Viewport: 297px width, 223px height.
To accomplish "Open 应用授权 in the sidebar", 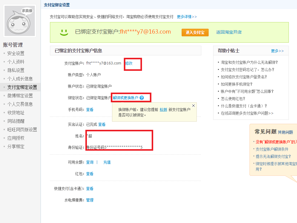I will 16,138.
